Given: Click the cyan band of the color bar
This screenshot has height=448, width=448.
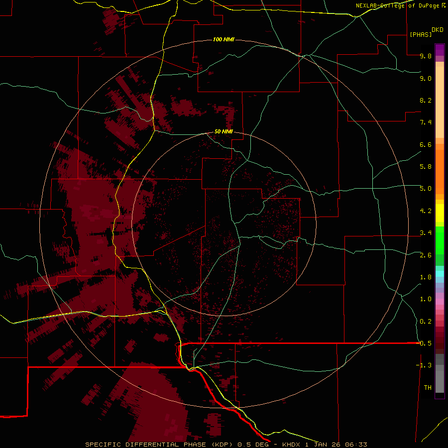Looking at the screenshot, I should [x=440, y=274].
